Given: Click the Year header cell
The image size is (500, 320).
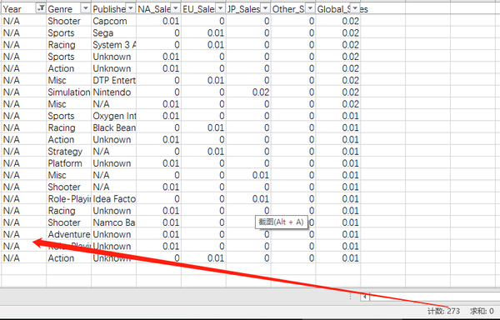Looking at the screenshot, I should tap(24, 9).
